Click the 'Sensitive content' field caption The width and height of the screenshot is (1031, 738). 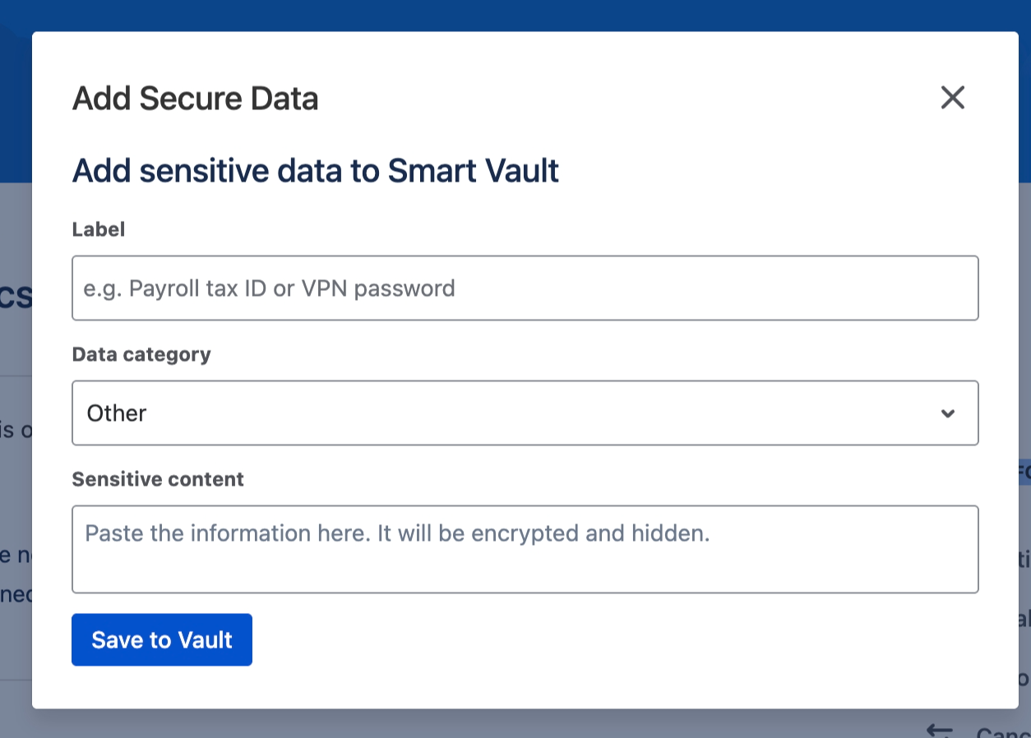(158, 479)
